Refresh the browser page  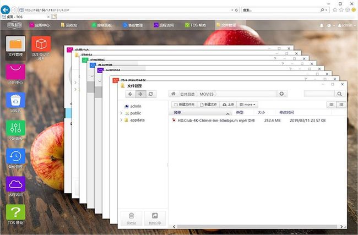236,10
